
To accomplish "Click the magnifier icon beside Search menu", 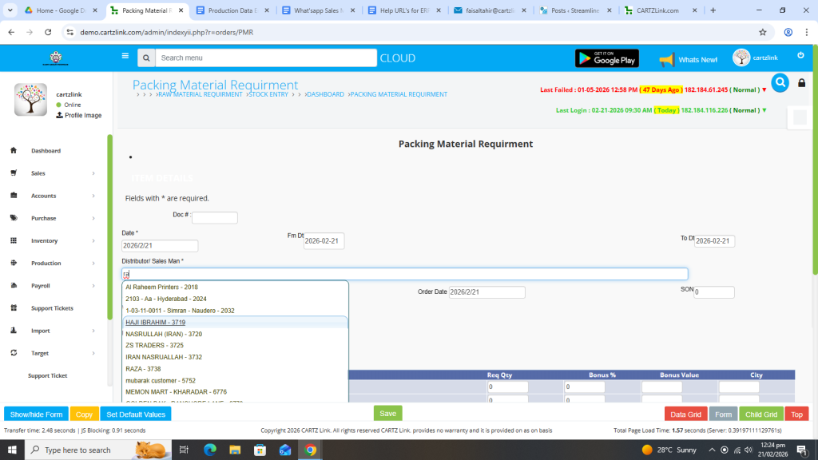I will [145, 58].
